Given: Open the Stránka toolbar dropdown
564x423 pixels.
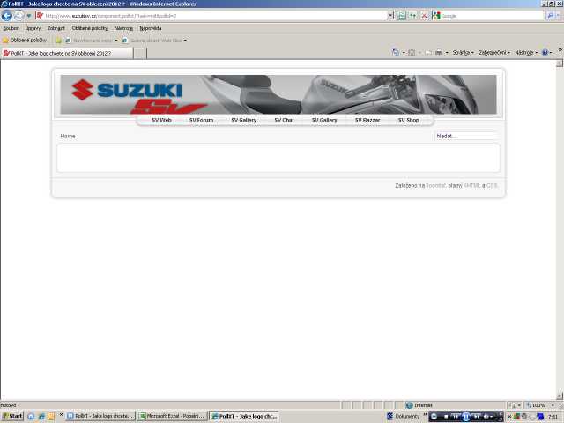Looking at the screenshot, I should tap(463, 53).
